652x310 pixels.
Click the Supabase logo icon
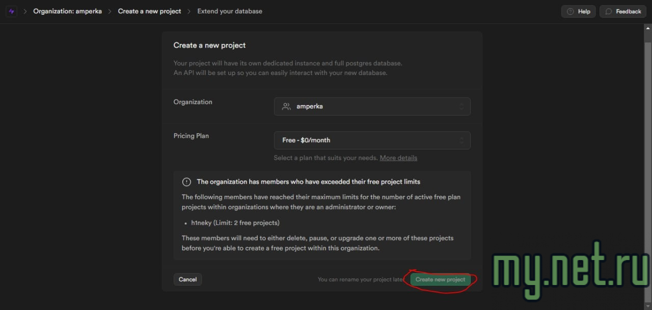click(12, 11)
